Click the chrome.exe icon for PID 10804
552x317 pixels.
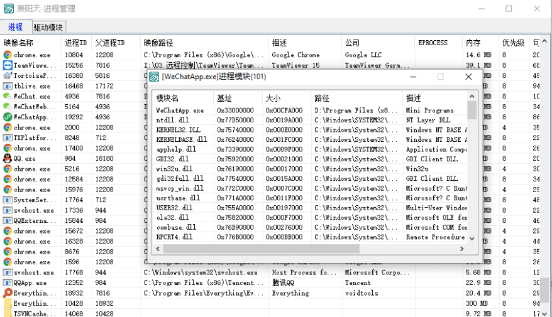pos(8,55)
